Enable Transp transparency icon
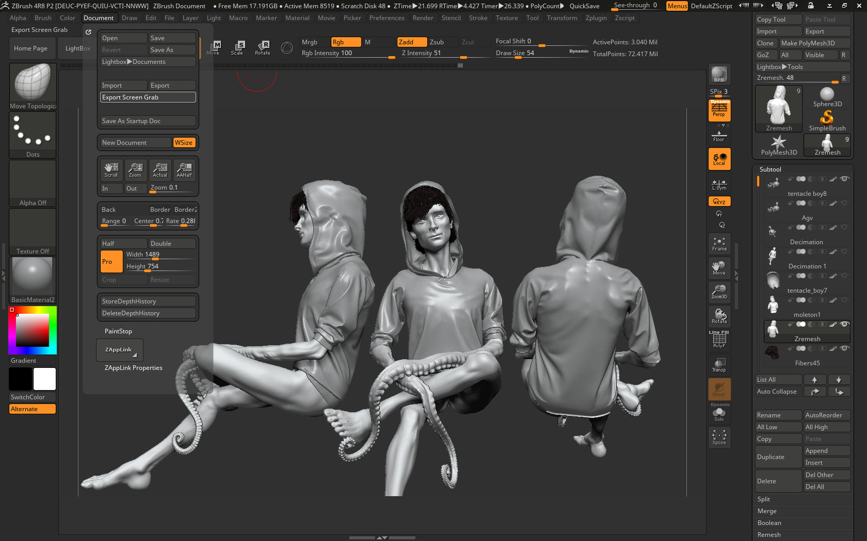The image size is (867, 541). pos(719,365)
